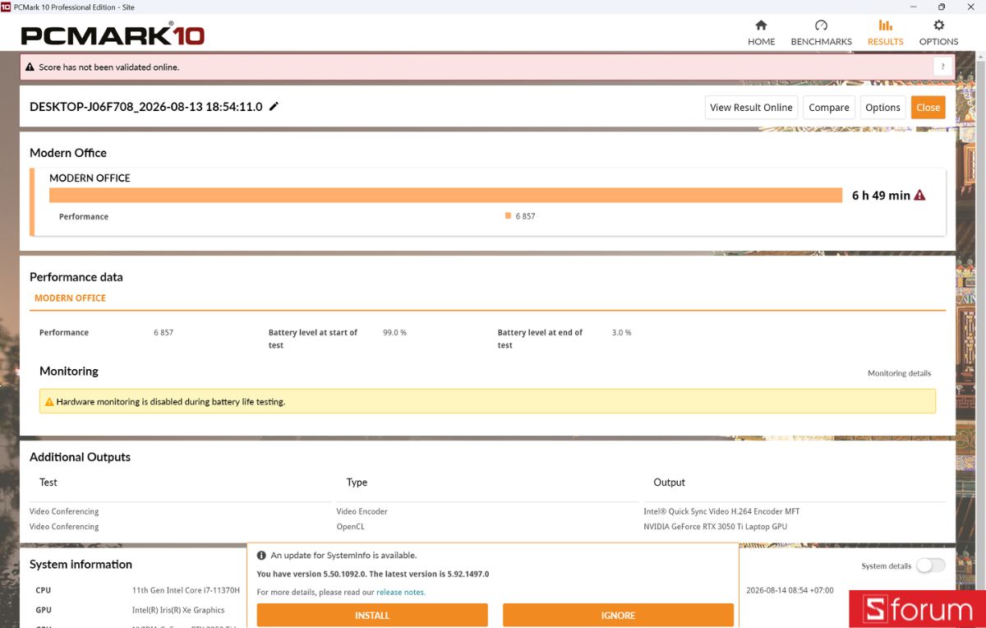986x628 pixels.
Task: Click the question mark help button
Action: [942, 67]
